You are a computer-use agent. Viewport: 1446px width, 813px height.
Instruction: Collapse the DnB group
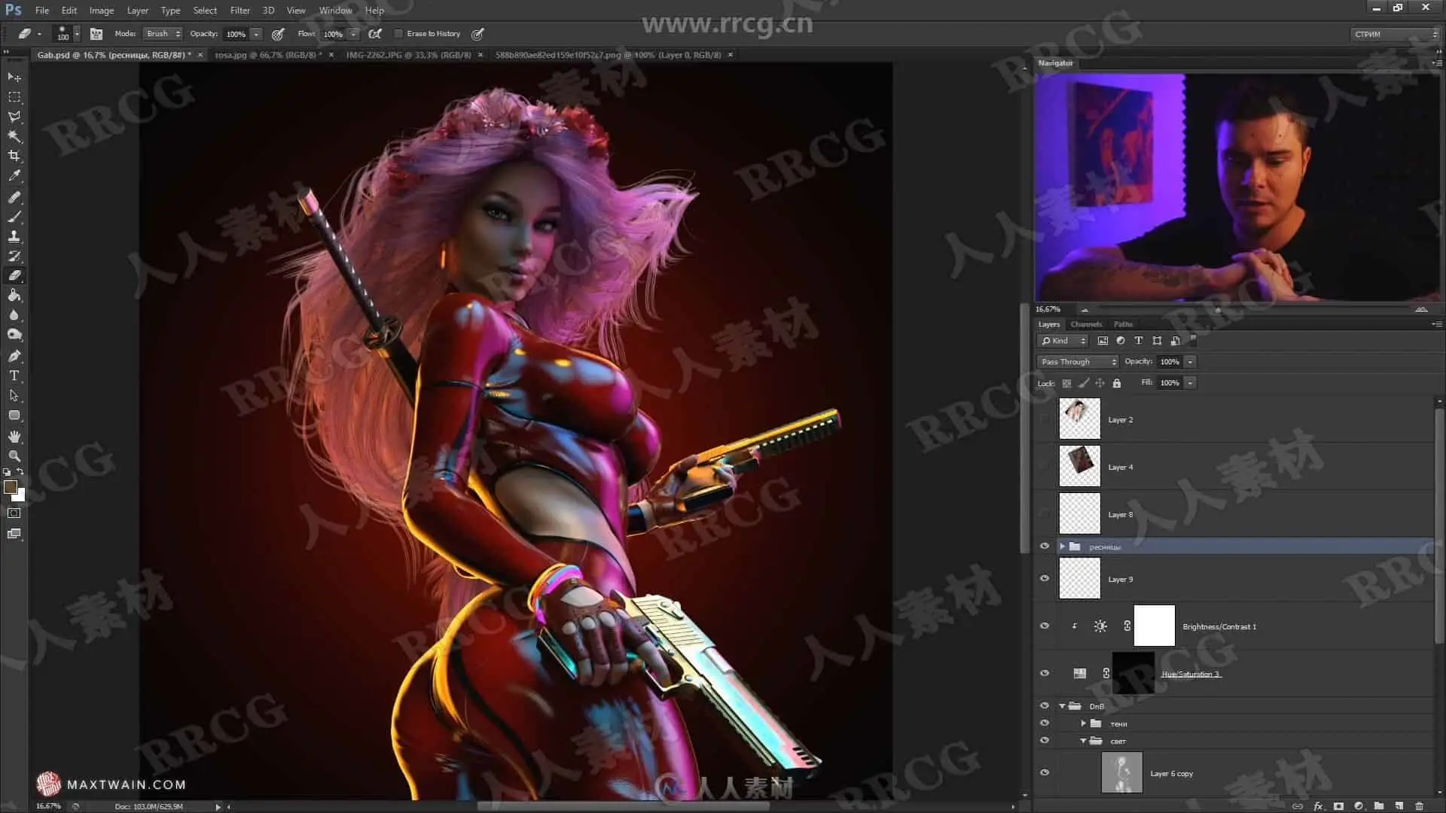(x=1063, y=706)
